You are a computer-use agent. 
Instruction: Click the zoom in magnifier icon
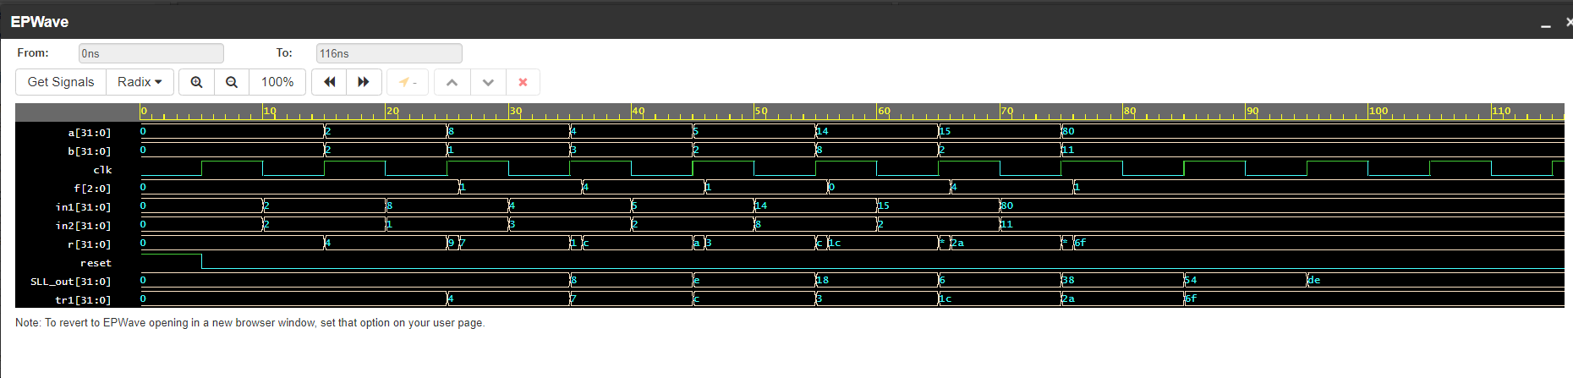tap(196, 82)
